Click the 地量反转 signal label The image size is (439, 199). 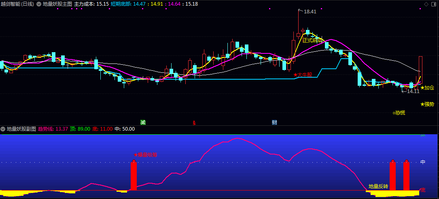378,186
